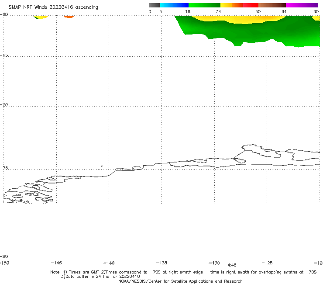Click the red segment of the color bar
323x284 pixels.
click(251, 5)
